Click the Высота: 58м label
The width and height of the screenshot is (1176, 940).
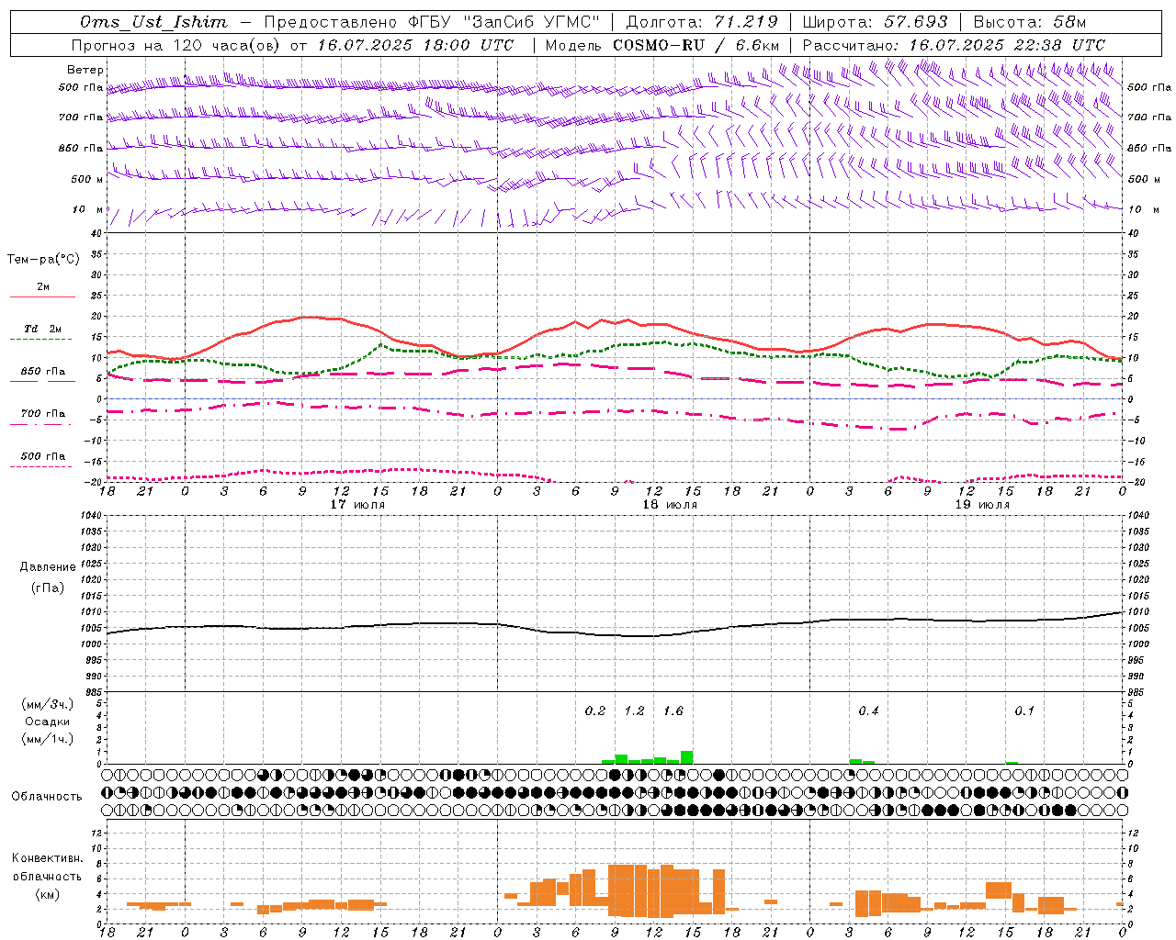(1030, 22)
